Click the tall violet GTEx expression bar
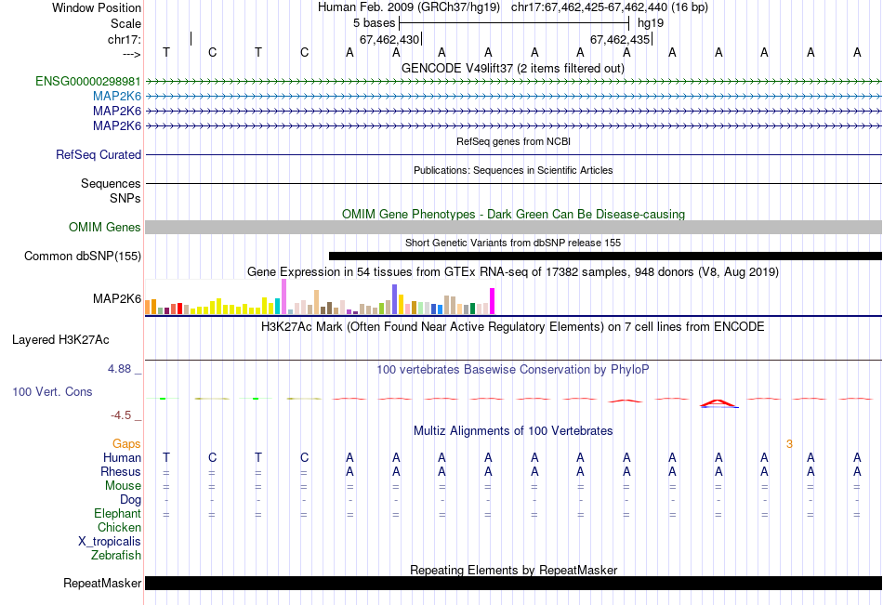The image size is (883, 605). click(x=283, y=296)
